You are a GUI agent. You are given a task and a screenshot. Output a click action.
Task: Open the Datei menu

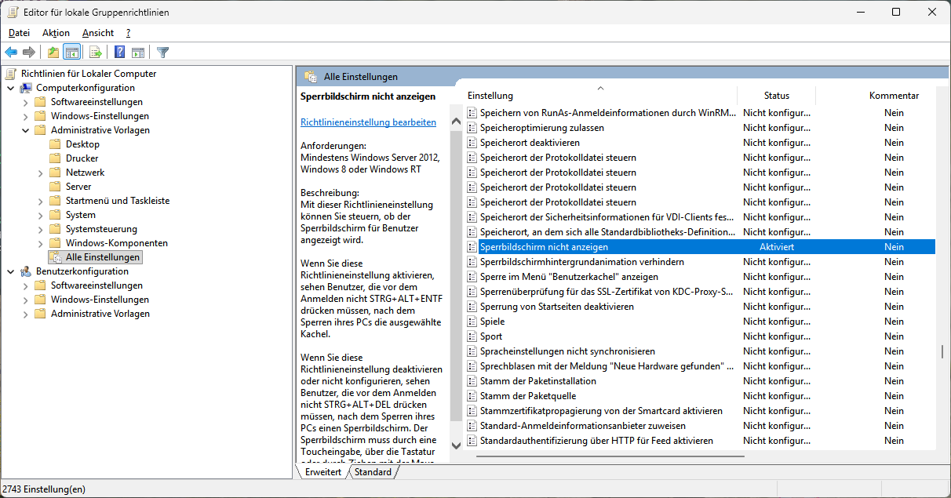(19, 33)
